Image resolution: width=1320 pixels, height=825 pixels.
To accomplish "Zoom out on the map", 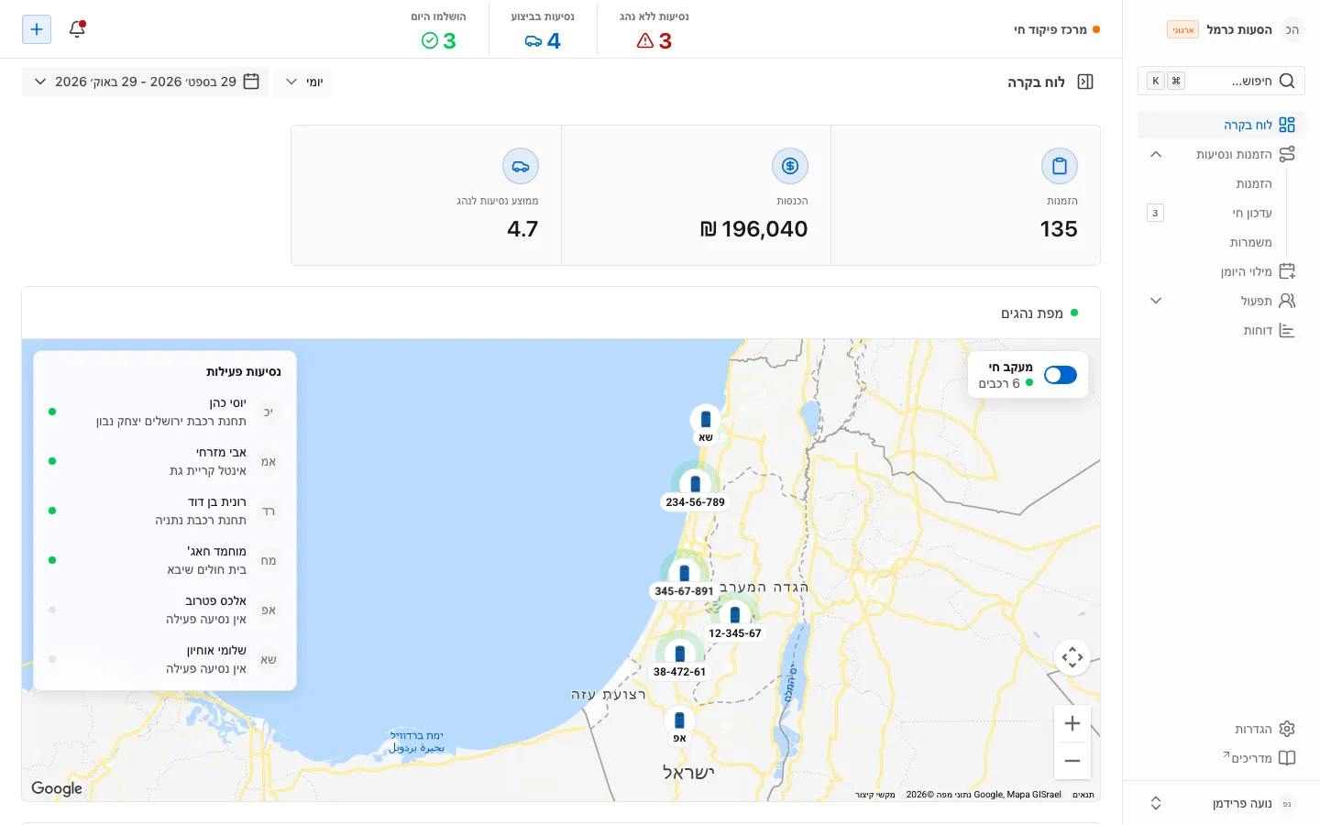I will [x=1072, y=761].
